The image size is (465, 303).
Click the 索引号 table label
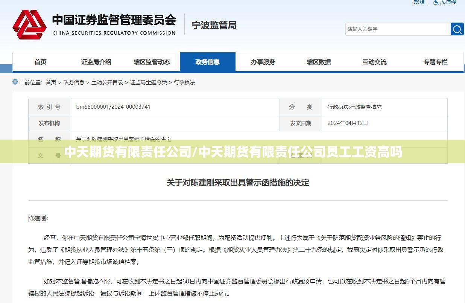click(x=49, y=107)
